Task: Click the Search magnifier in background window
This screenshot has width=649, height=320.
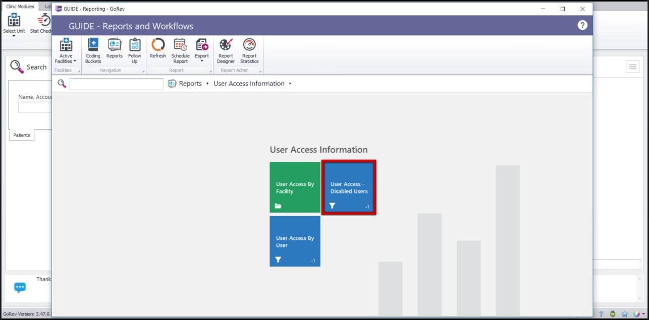Action: pyautogui.click(x=17, y=67)
